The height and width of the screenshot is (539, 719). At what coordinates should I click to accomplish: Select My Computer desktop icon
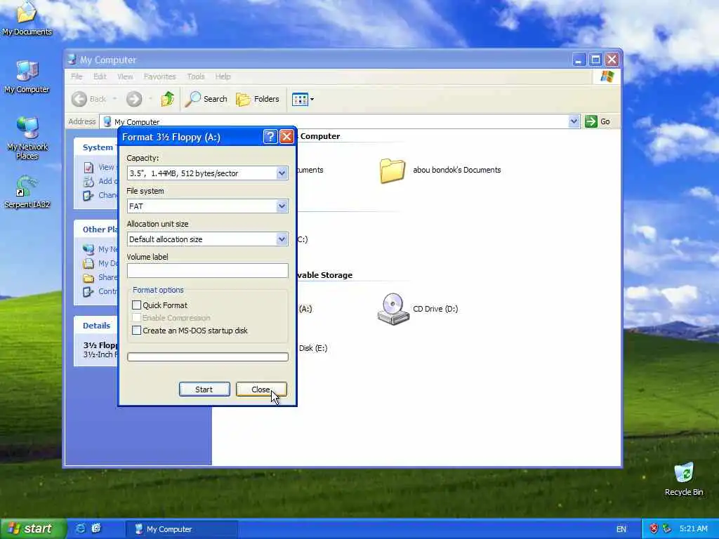pos(27,77)
